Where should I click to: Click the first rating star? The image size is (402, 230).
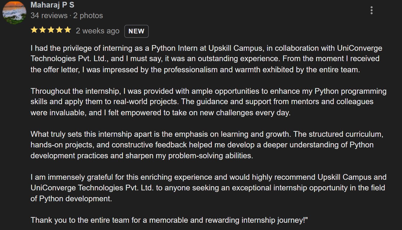click(34, 30)
